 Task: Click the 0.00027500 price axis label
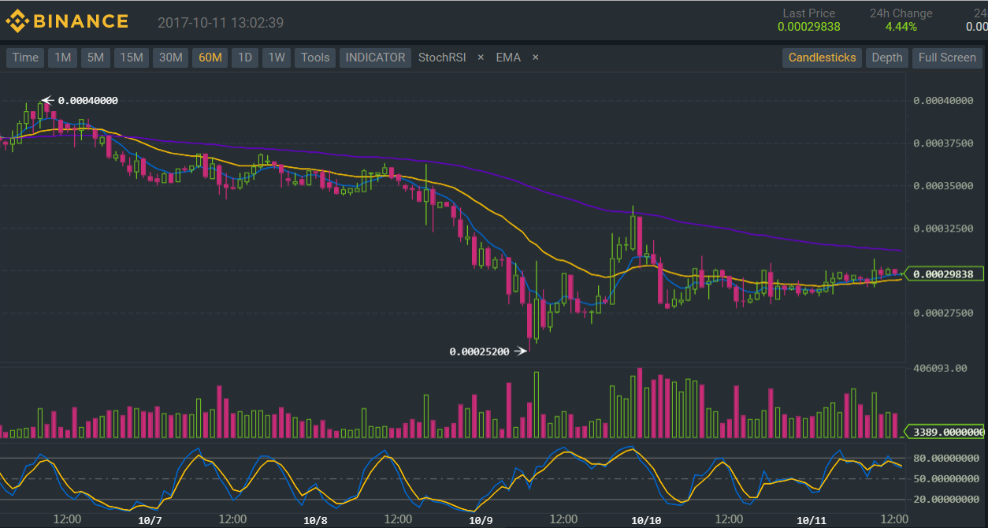[944, 313]
